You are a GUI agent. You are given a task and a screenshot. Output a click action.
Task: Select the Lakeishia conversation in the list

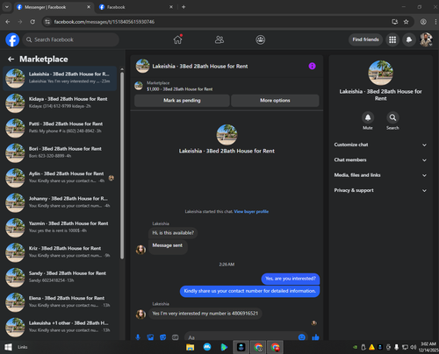coord(60,78)
